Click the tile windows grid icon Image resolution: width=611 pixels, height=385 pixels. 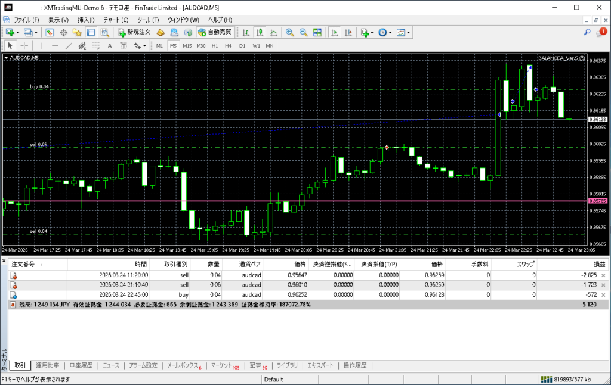coord(317,32)
